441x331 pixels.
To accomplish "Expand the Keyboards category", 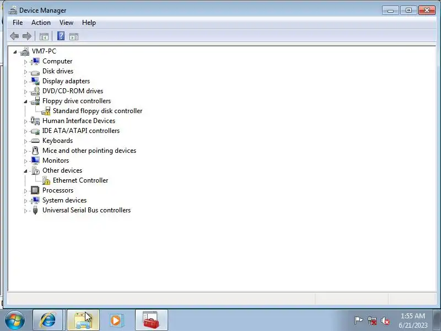I will tap(25, 141).
